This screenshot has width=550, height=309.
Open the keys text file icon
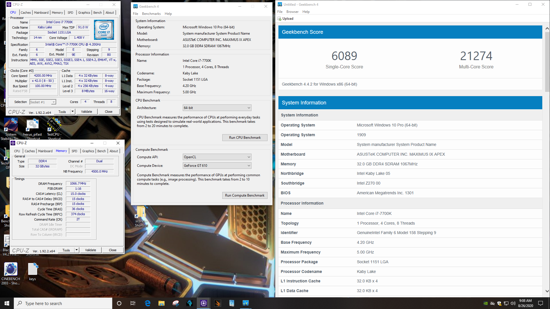pyautogui.click(x=32, y=272)
